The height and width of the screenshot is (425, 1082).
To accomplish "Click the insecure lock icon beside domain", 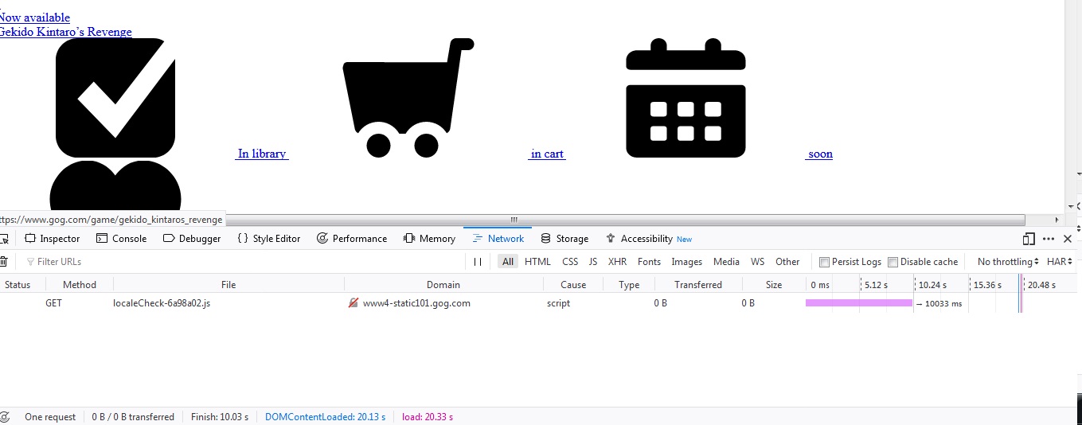I will click(x=354, y=303).
